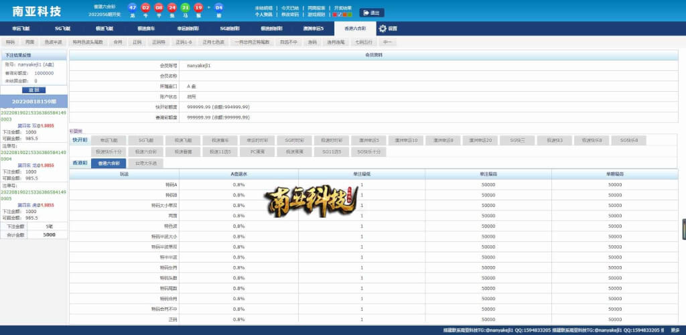Open the 七码五行 sub-menu item
This screenshot has width=686, height=335.
(362, 42)
